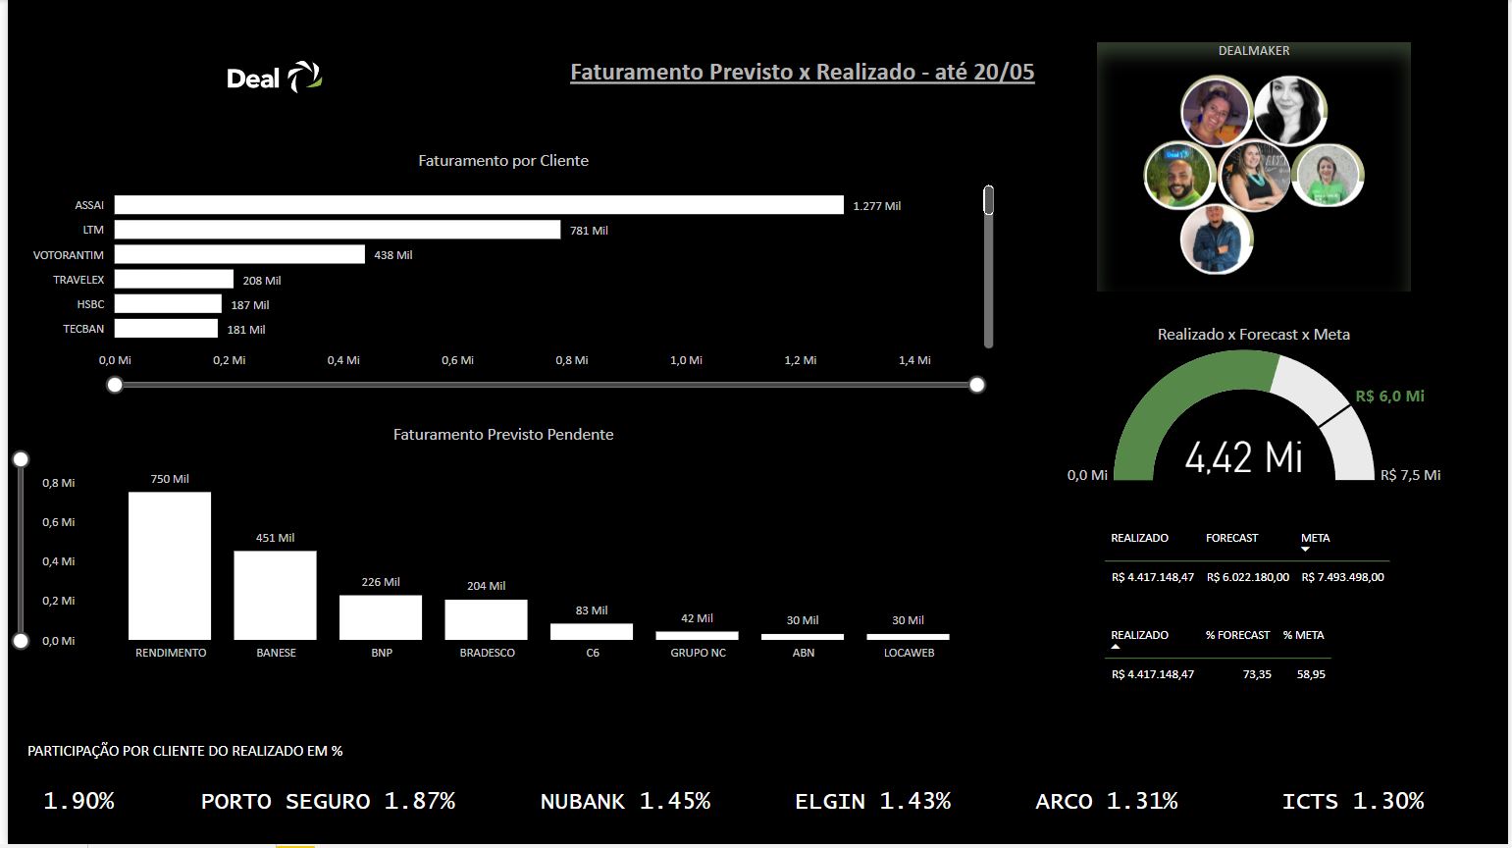Select the black-and-white portrait in Dealmaker panel
The height and width of the screenshot is (848, 1512).
tap(1289, 111)
